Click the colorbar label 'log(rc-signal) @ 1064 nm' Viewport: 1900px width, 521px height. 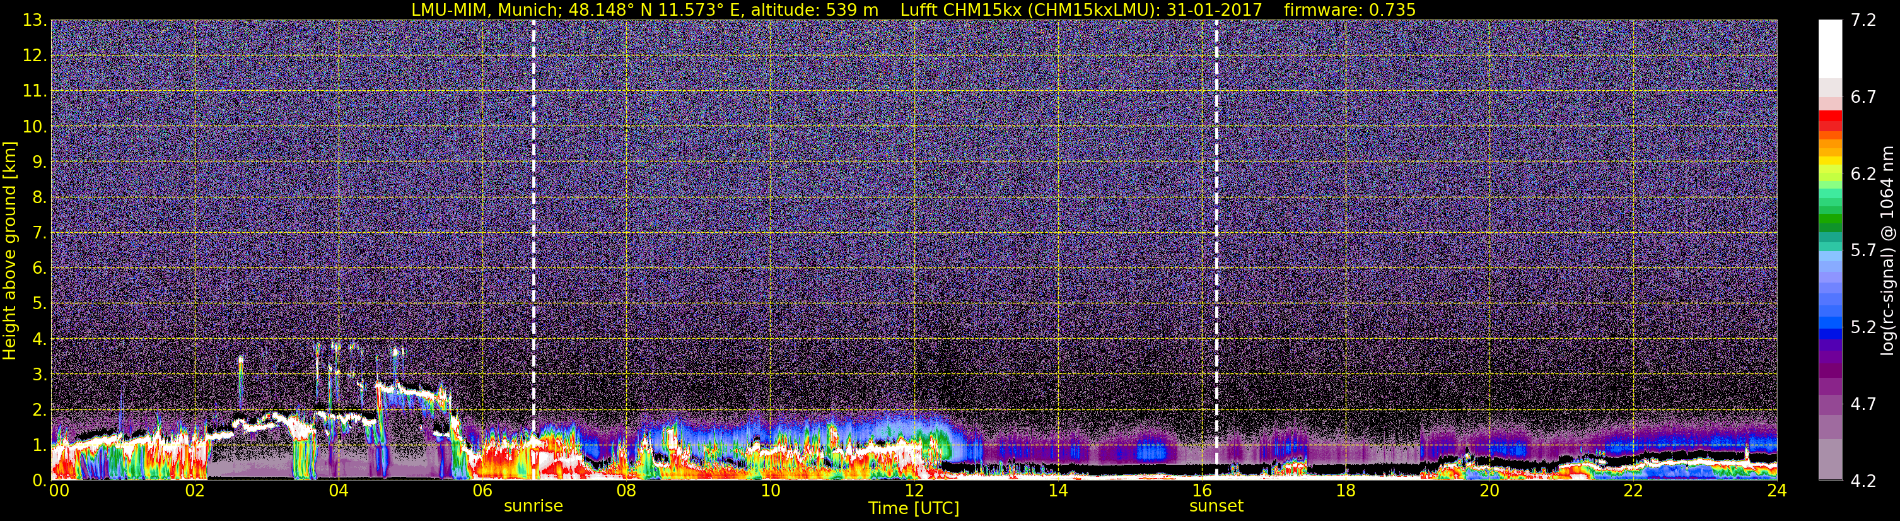tap(1887, 250)
